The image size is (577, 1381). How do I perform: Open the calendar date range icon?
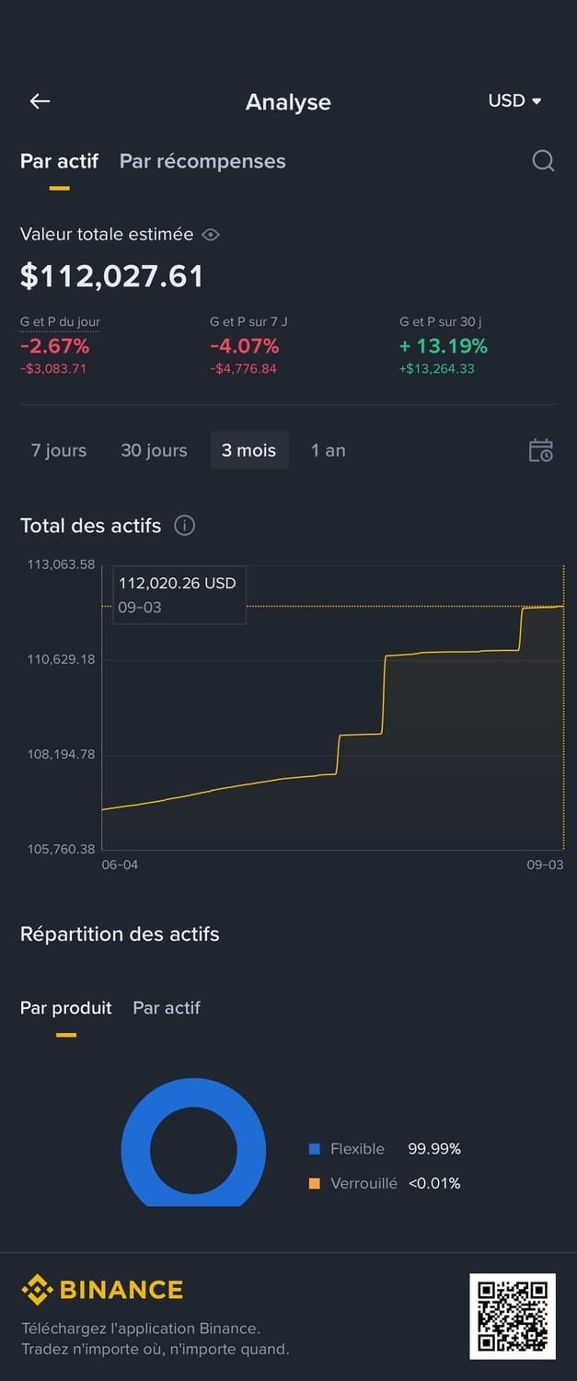[x=541, y=450]
